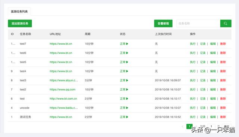Click the status play icon for test7

127,44
